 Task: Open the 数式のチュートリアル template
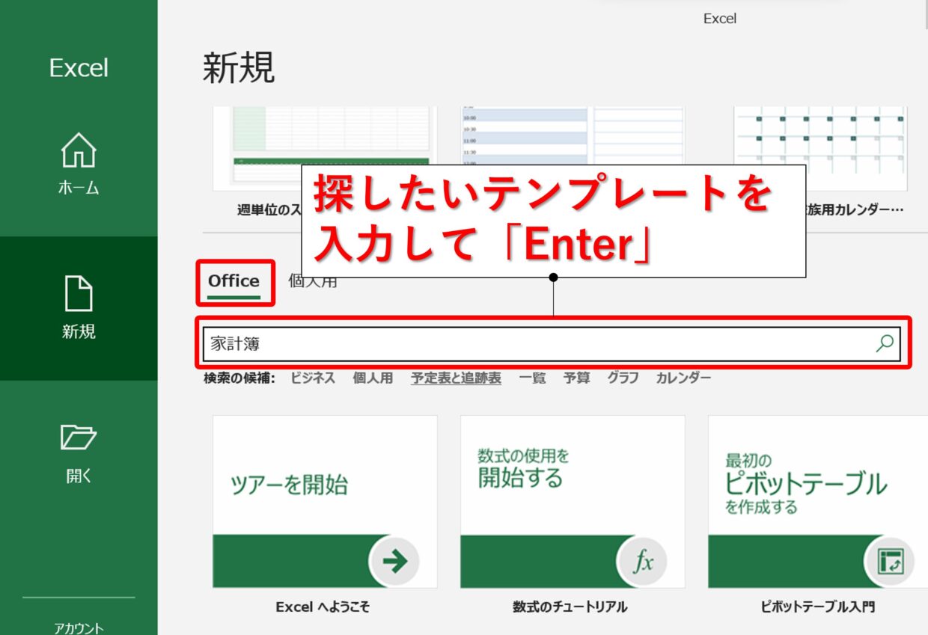573,502
